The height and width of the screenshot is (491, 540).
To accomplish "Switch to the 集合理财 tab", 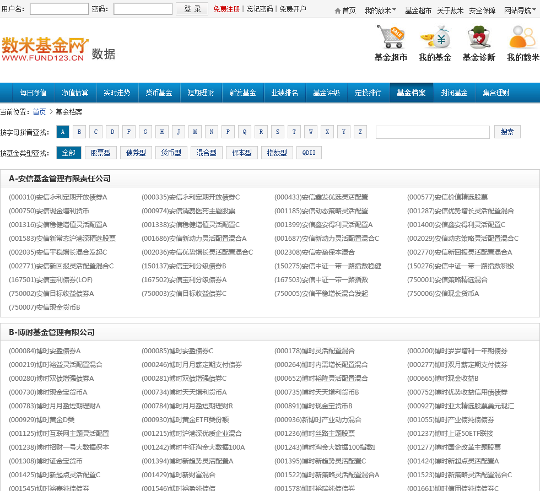I will tap(496, 93).
